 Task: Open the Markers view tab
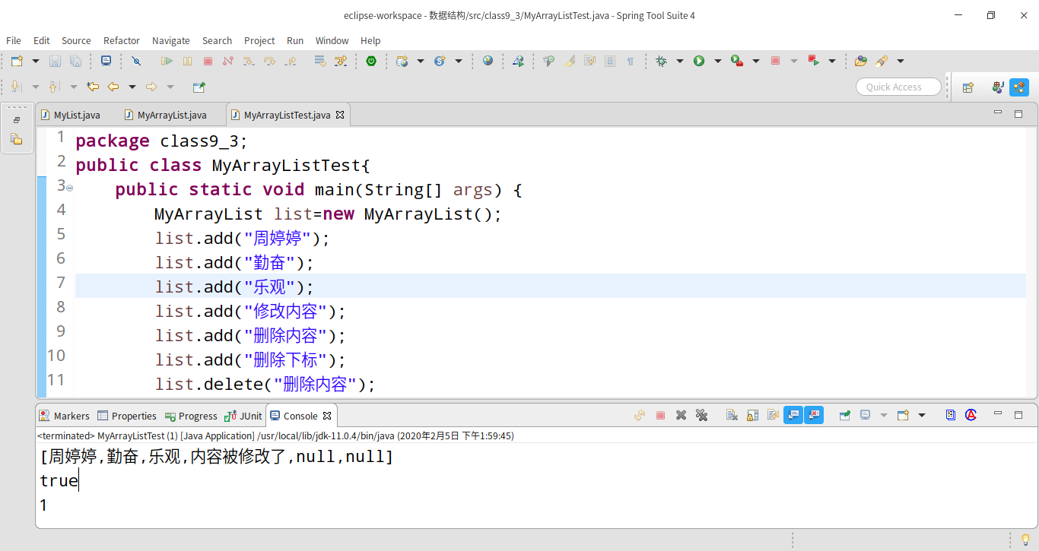(x=65, y=416)
